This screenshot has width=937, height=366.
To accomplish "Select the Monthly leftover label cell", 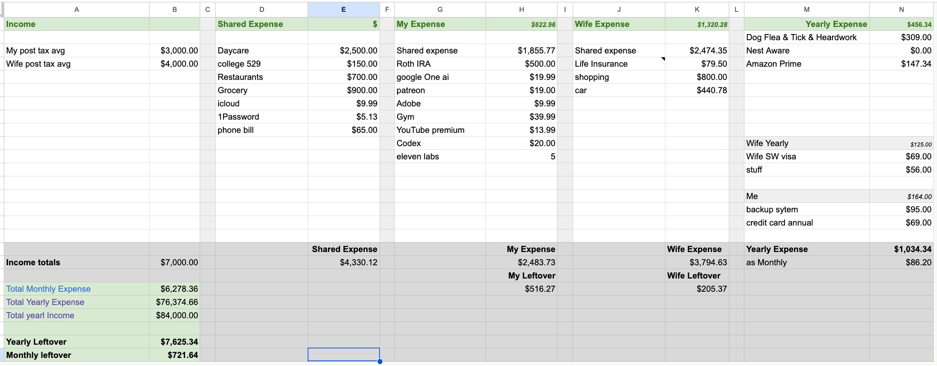I will point(77,355).
